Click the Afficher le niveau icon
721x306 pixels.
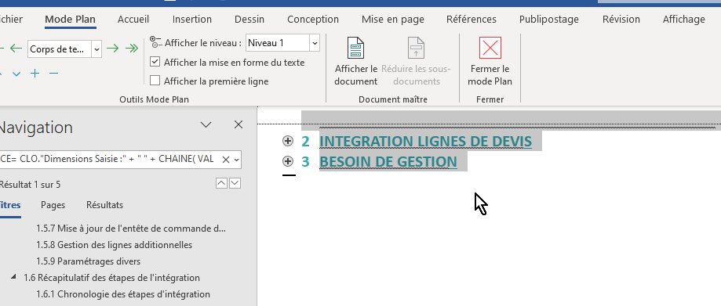tap(156, 43)
